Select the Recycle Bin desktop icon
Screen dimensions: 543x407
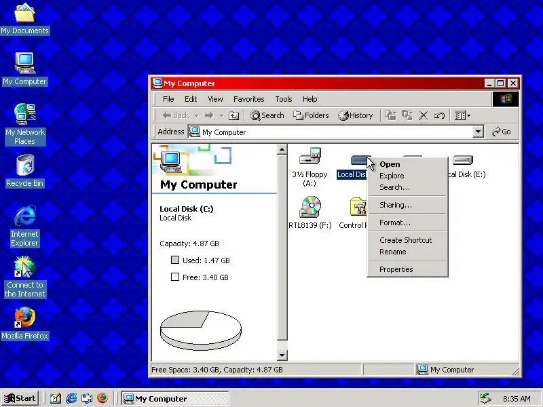tap(24, 171)
